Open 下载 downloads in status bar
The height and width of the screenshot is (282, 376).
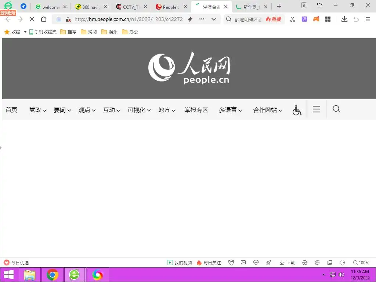click(287, 263)
